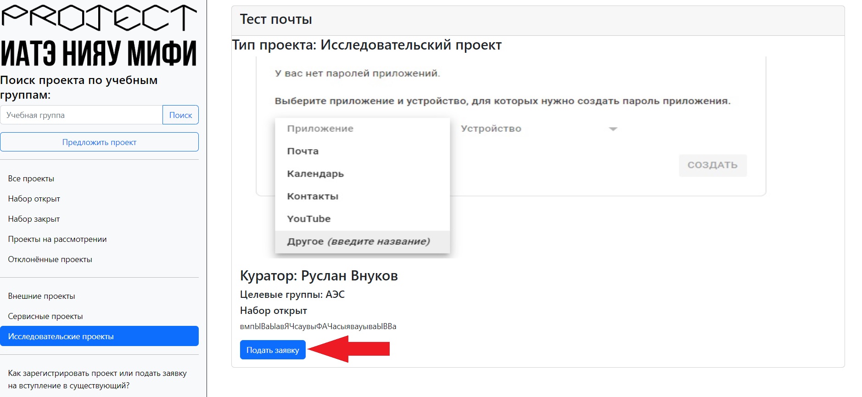Click the Целевые группы: АЭС text
The image size is (862, 397).
click(292, 294)
